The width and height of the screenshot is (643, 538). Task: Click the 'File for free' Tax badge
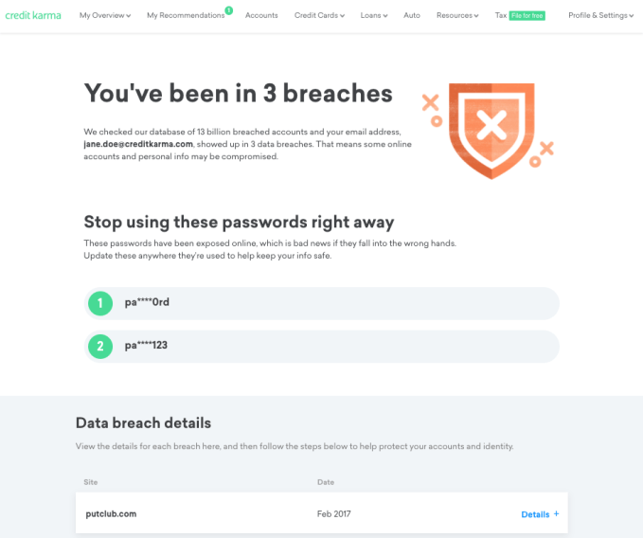(527, 16)
